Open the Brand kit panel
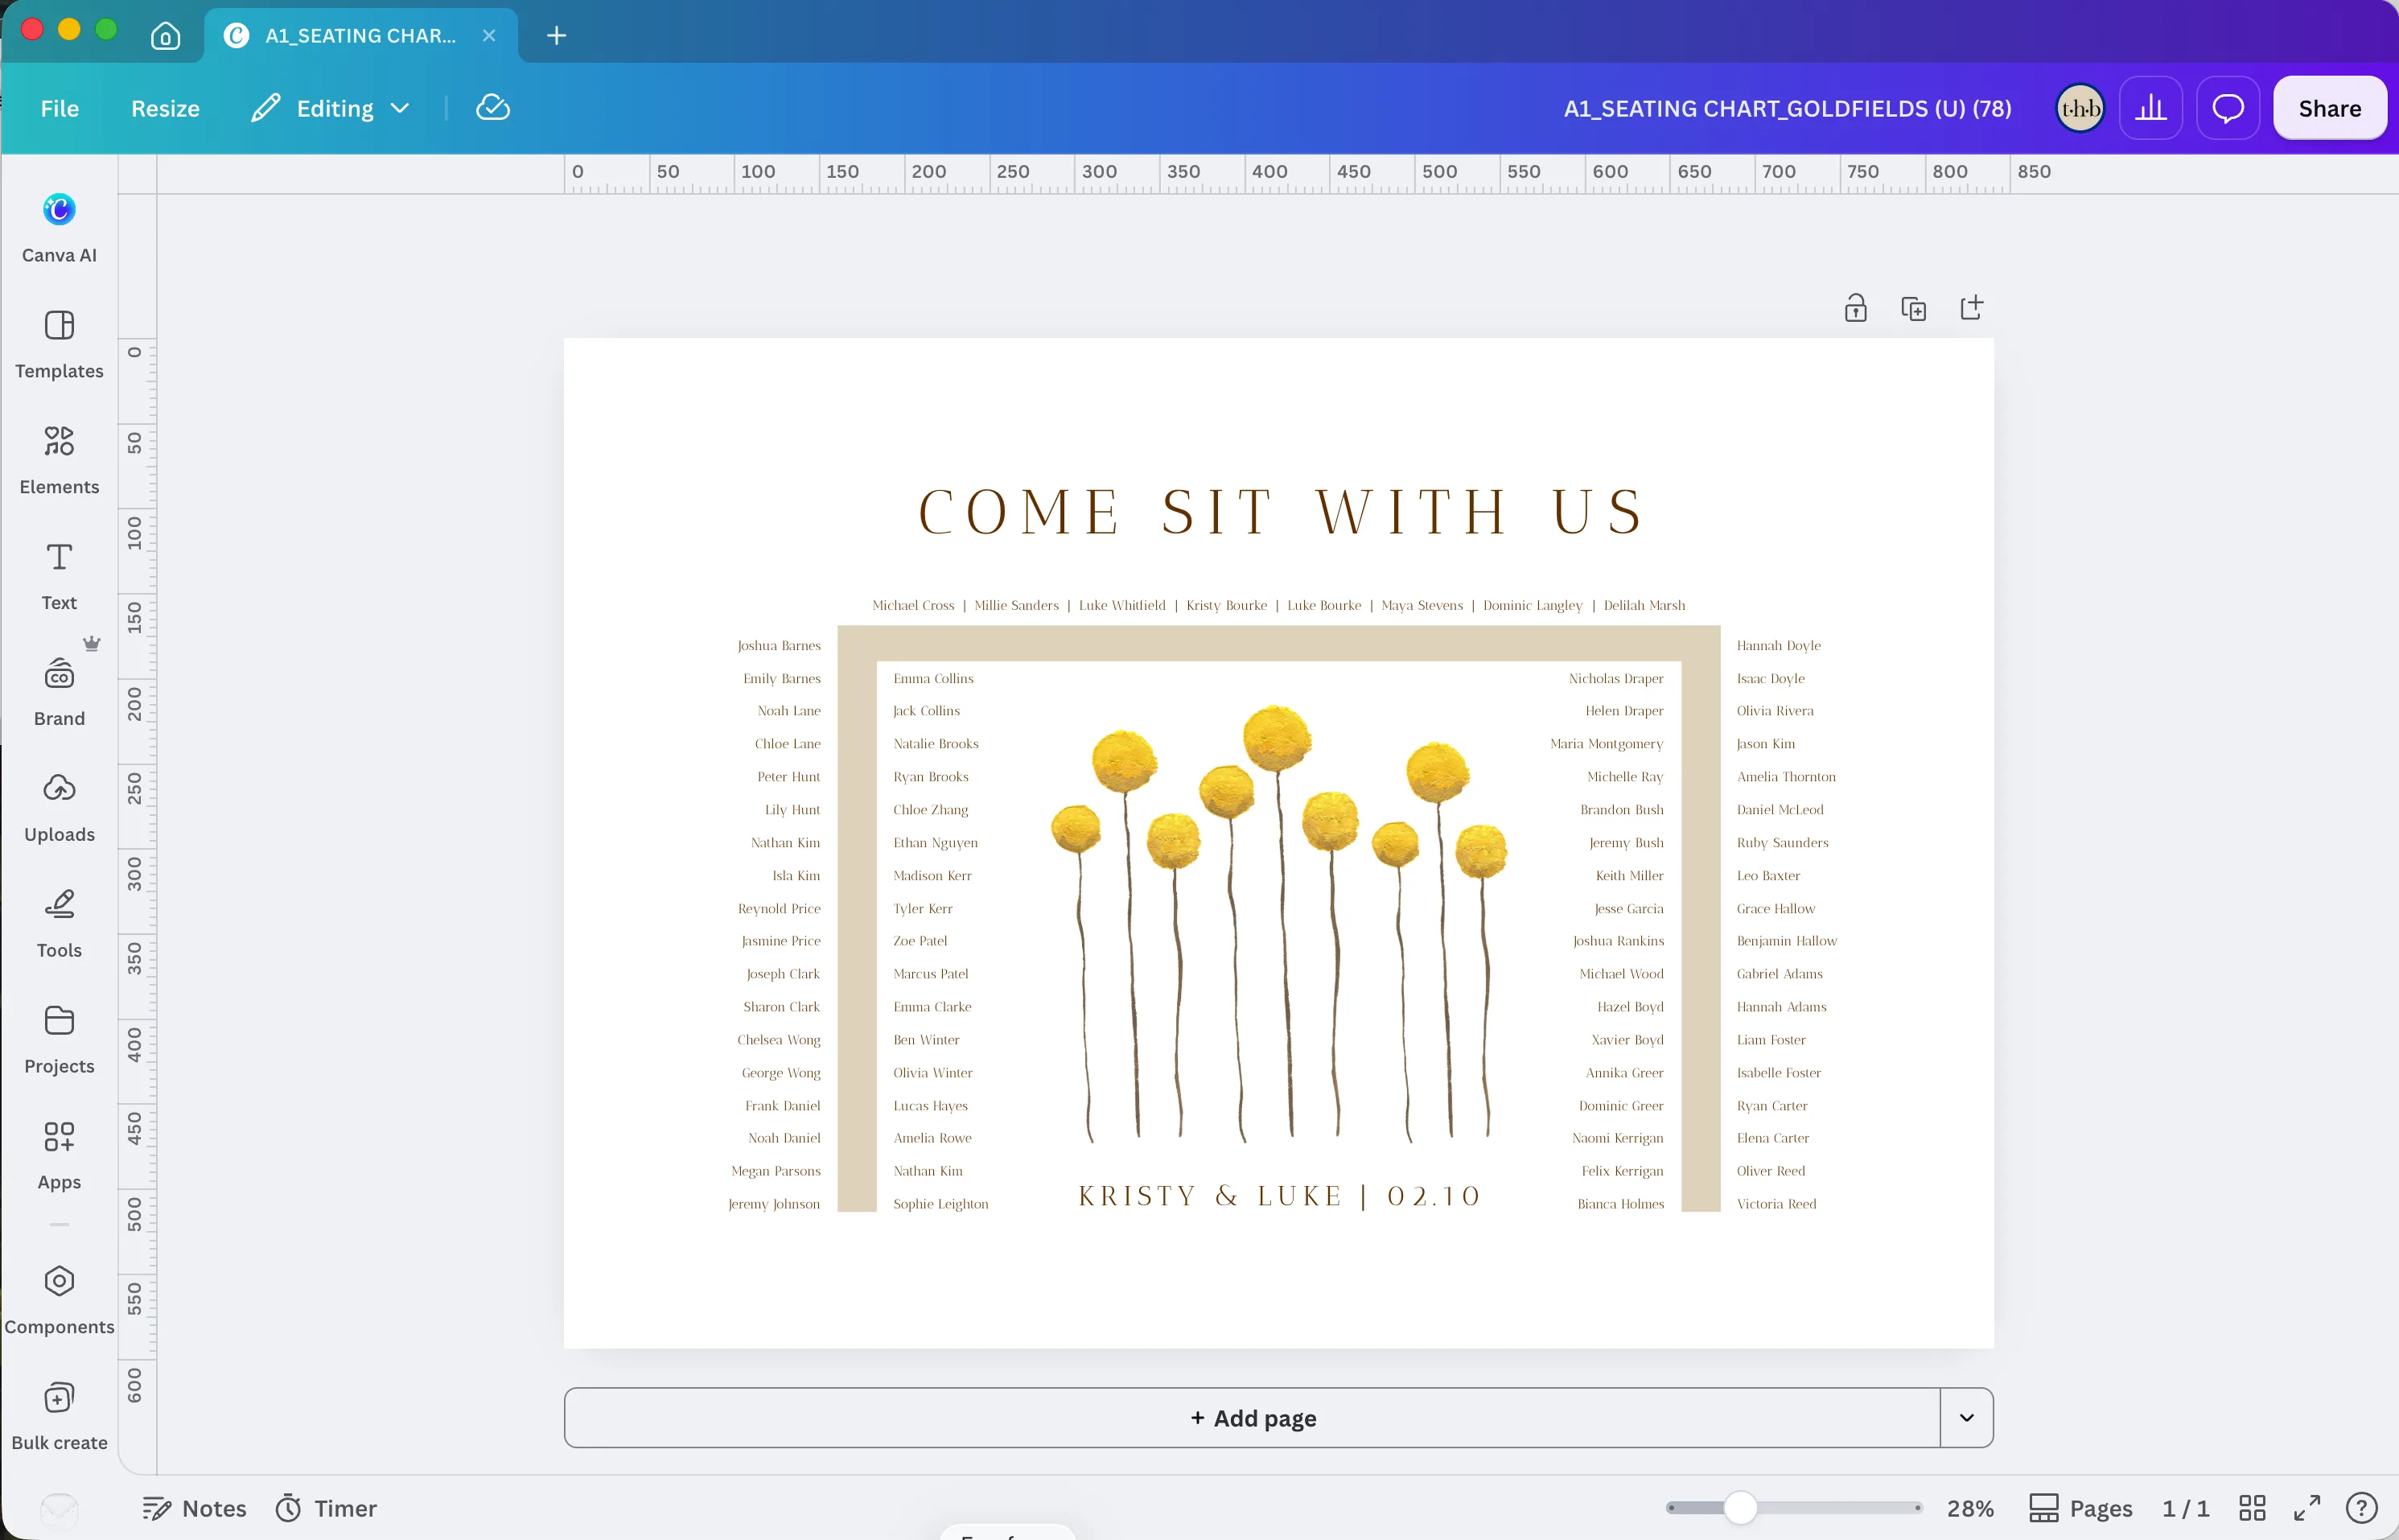Screen dimensions: 2399x1540 59,692
